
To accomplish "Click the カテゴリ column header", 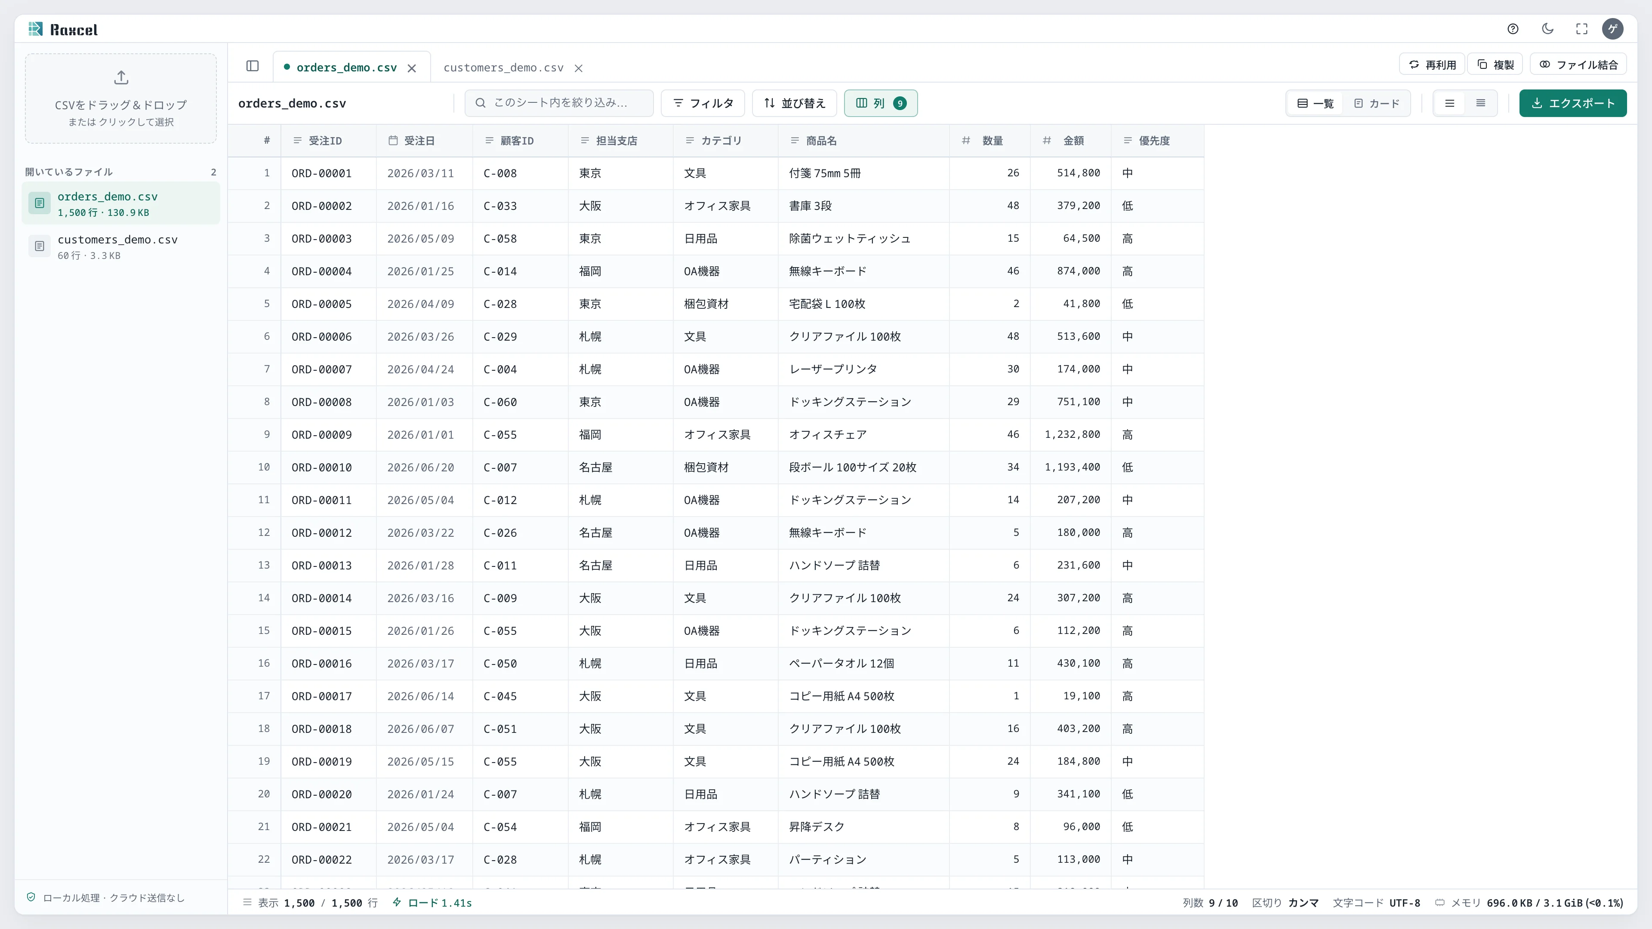I will point(725,140).
